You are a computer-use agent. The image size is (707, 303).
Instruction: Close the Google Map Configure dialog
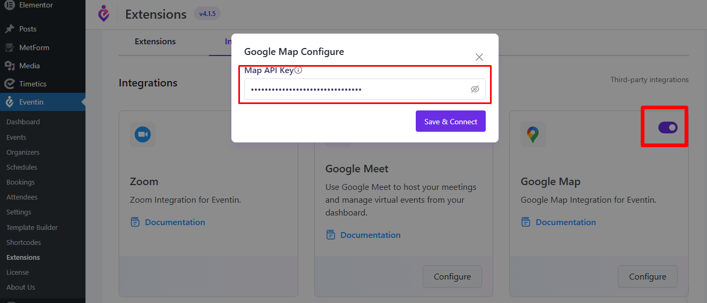pyautogui.click(x=479, y=57)
